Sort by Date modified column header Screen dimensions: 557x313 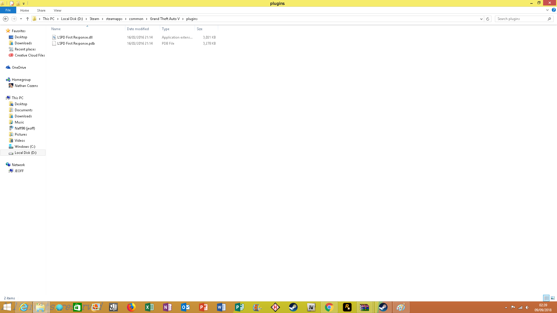click(x=138, y=29)
